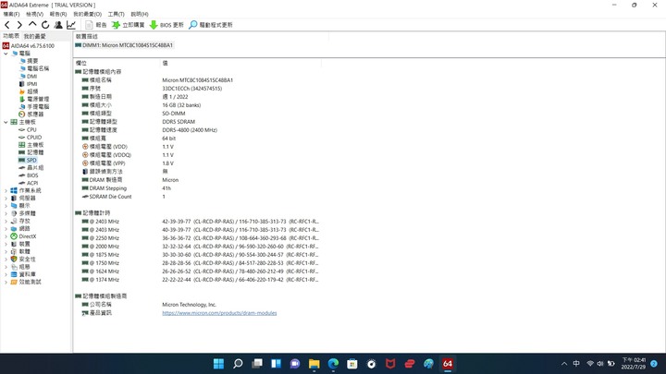Expand the 顯示 tree node

6,206
